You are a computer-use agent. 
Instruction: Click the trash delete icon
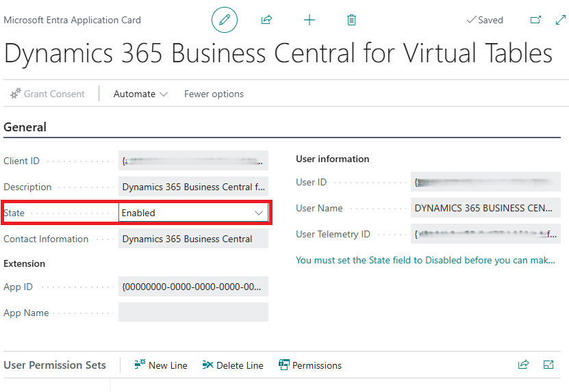[351, 20]
